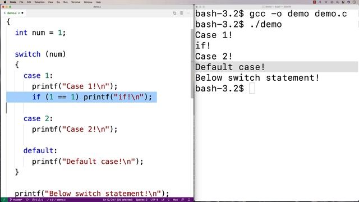
Task: Click the 'case 1:' label
Action: click(x=38, y=76)
